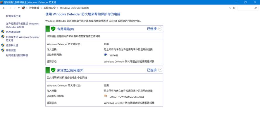The height and width of the screenshot is (117, 260).
Task: Click the search magnifier icon
Action: click(255, 8)
